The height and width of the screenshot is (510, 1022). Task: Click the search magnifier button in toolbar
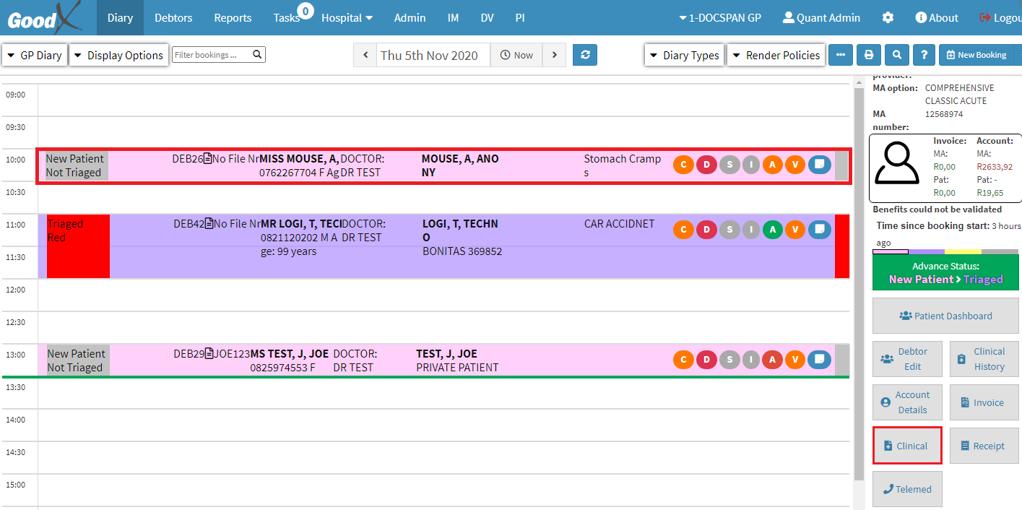click(x=896, y=55)
